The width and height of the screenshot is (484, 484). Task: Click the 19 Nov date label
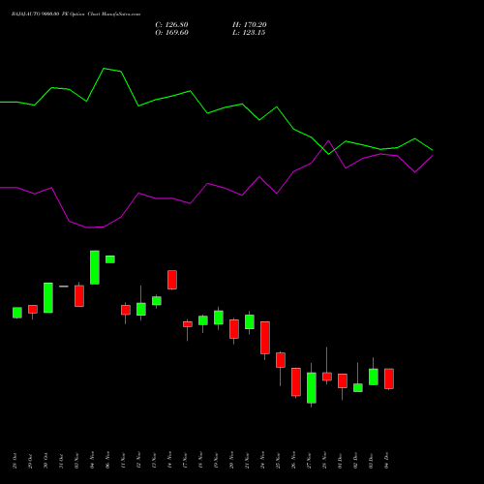(216, 461)
